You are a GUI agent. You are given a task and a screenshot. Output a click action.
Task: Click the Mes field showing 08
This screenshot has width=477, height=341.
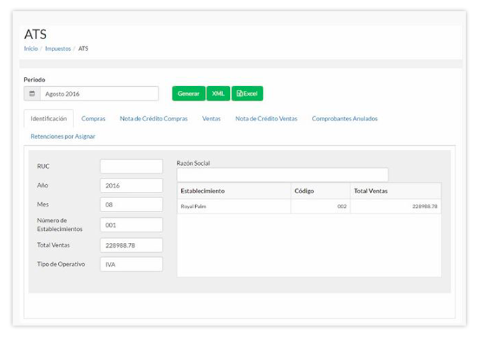(x=131, y=206)
